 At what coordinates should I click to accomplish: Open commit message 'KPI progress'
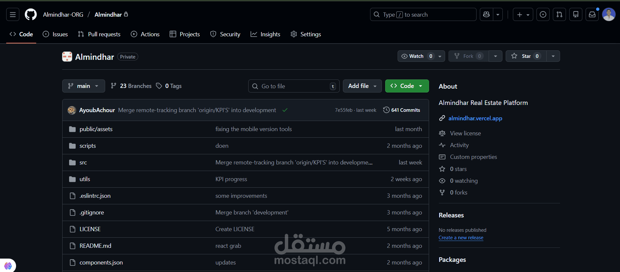[231, 179]
